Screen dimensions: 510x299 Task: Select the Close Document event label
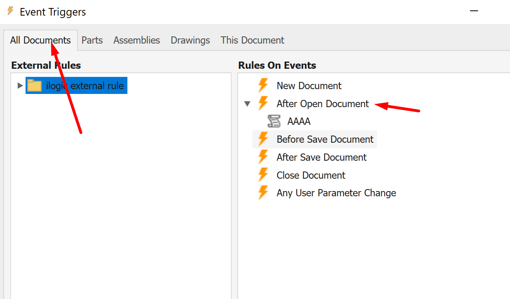pos(311,175)
